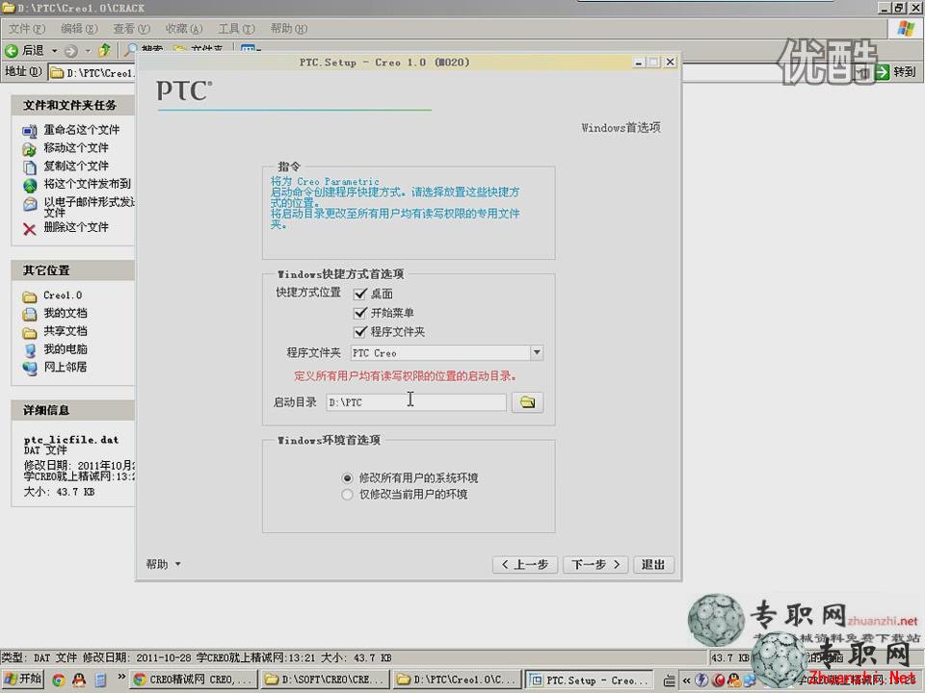The width and height of the screenshot is (925, 693).
Task: Click the publish to web globe icon
Action: point(30,186)
